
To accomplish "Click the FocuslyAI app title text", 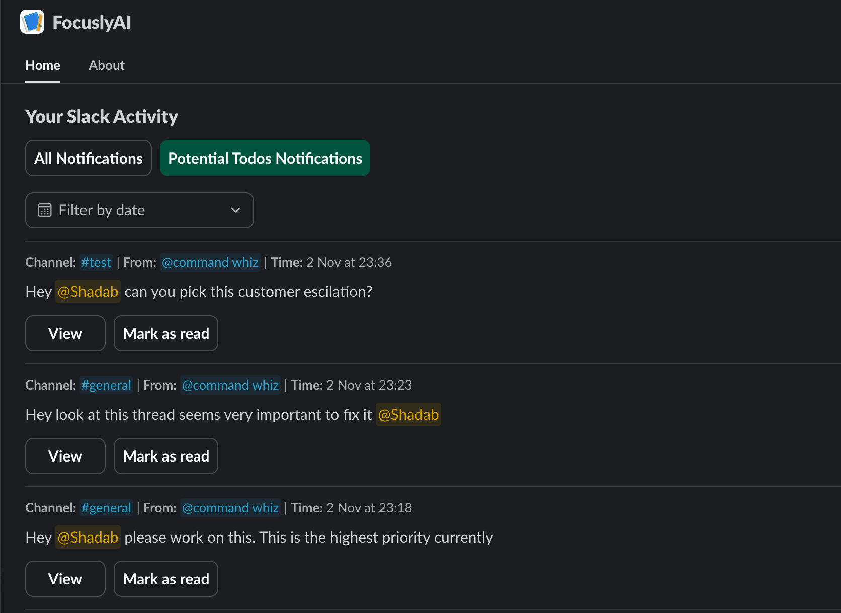I will click(92, 22).
